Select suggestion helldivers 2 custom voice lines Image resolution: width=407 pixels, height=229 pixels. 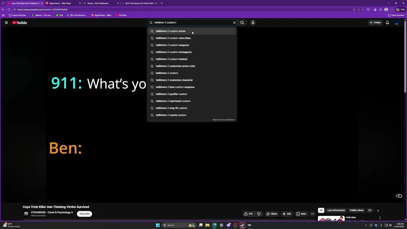192,38
